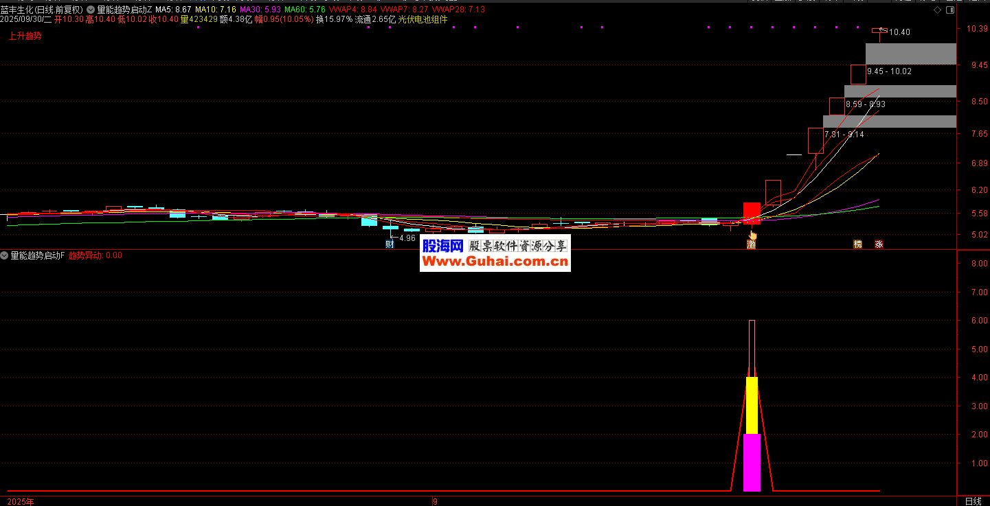
Task: Select the yellow bar in the lower indicator
Action: (x=752, y=405)
